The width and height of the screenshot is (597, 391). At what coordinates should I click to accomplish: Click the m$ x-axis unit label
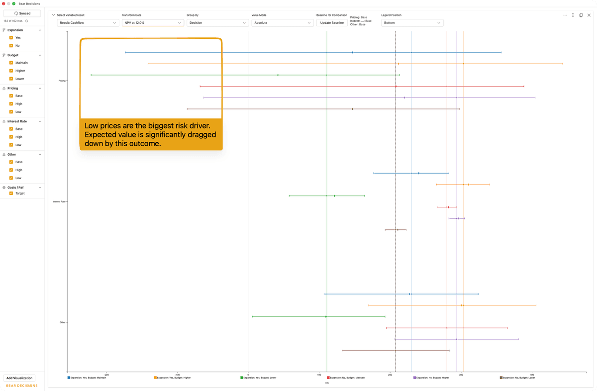point(327,383)
